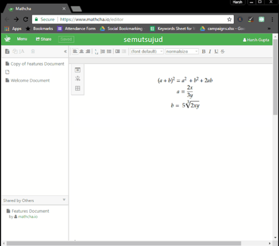Select the untitled blank document in sidebar
The width and height of the screenshot is (279, 246).
[8, 72]
